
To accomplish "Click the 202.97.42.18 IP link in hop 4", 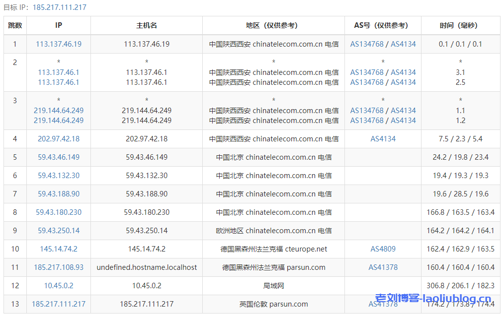I will [59, 139].
